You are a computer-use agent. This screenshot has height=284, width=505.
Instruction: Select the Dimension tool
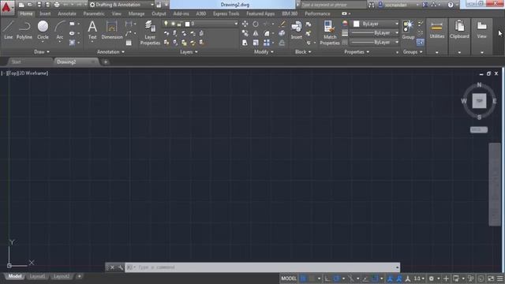pos(112,30)
